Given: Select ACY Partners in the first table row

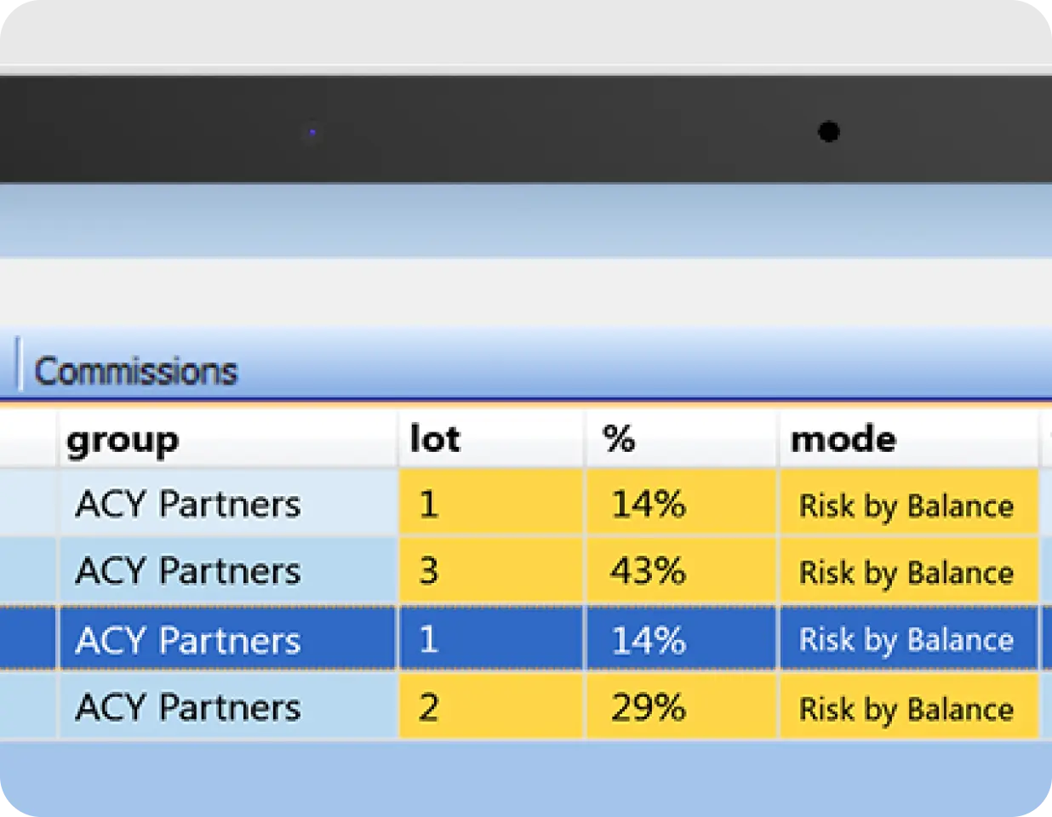Looking at the screenshot, I should pos(188,504).
